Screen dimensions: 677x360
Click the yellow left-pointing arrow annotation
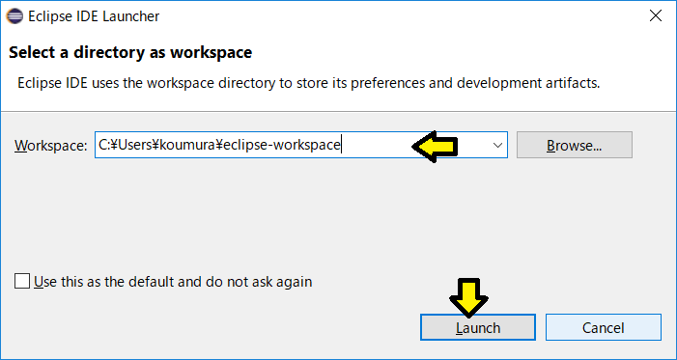pyautogui.click(x=435, y=147)
